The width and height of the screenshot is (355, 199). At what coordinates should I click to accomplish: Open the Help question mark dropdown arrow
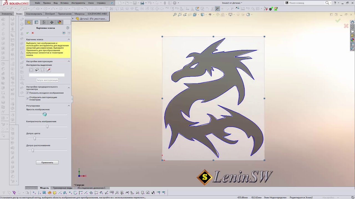tap(339, 3)
